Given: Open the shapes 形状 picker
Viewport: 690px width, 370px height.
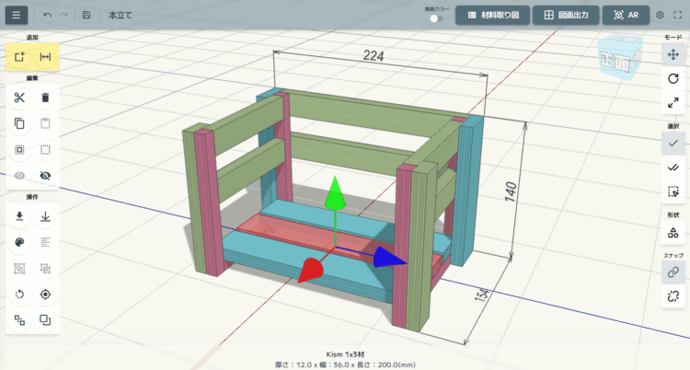Looking at the screenshot, I should [x=673, y=233].
